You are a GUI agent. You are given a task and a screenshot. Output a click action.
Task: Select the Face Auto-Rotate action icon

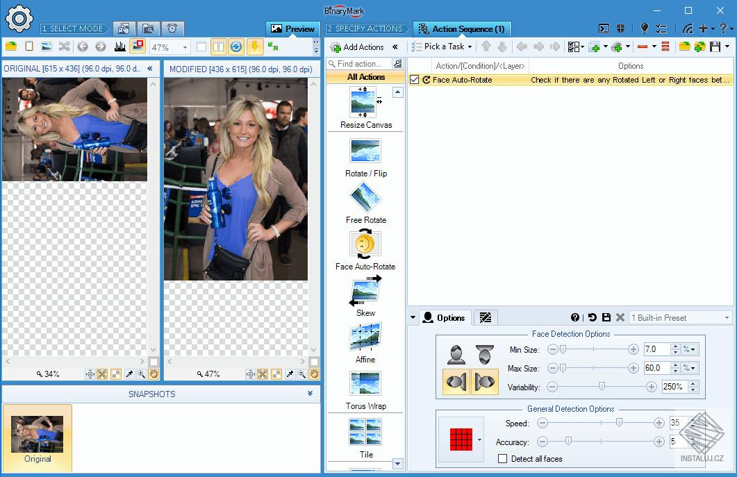[x=365, y=244]
